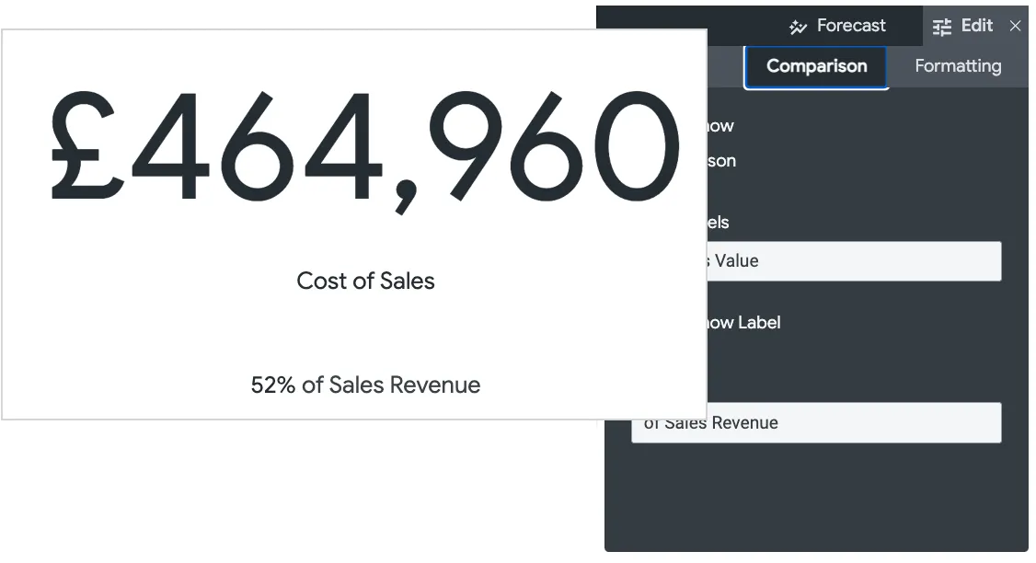Open the Forecast options
This screenshot has width=1036, height=563.
850,26
